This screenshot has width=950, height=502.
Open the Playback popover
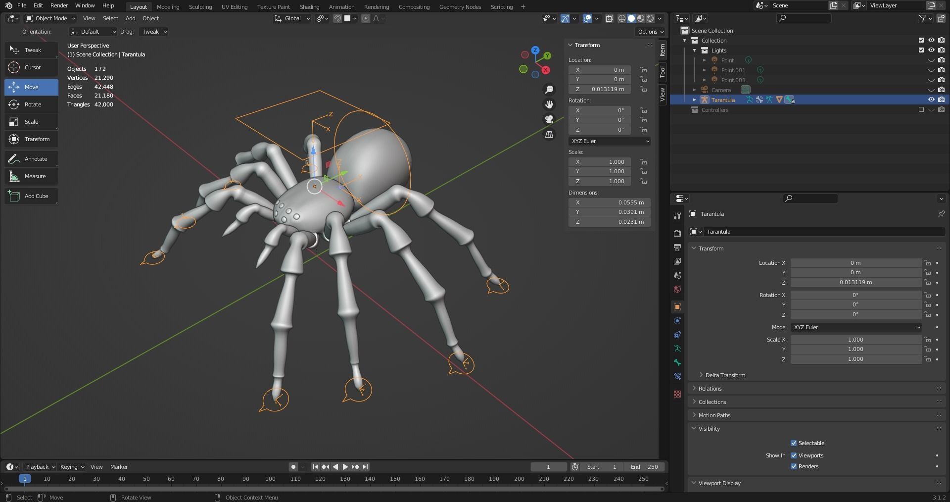(x=40, y=467)
